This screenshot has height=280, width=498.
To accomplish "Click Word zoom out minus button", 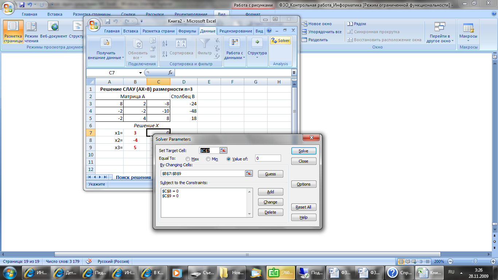I will pos(451,261).
